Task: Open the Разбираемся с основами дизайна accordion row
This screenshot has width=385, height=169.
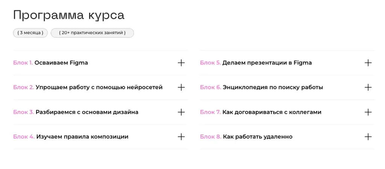Action: tap(101, 112)
